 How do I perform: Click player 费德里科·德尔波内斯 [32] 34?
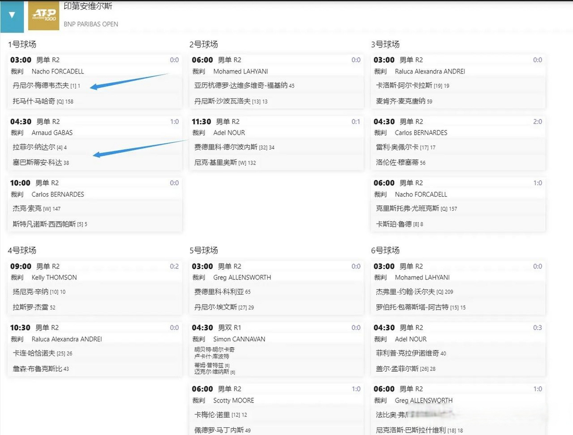point(234,147)
